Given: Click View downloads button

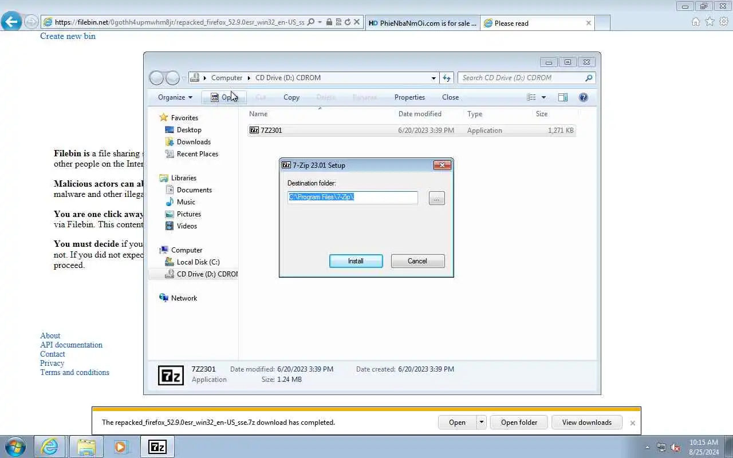Looking at the screenshot, I should click(586, 423).
